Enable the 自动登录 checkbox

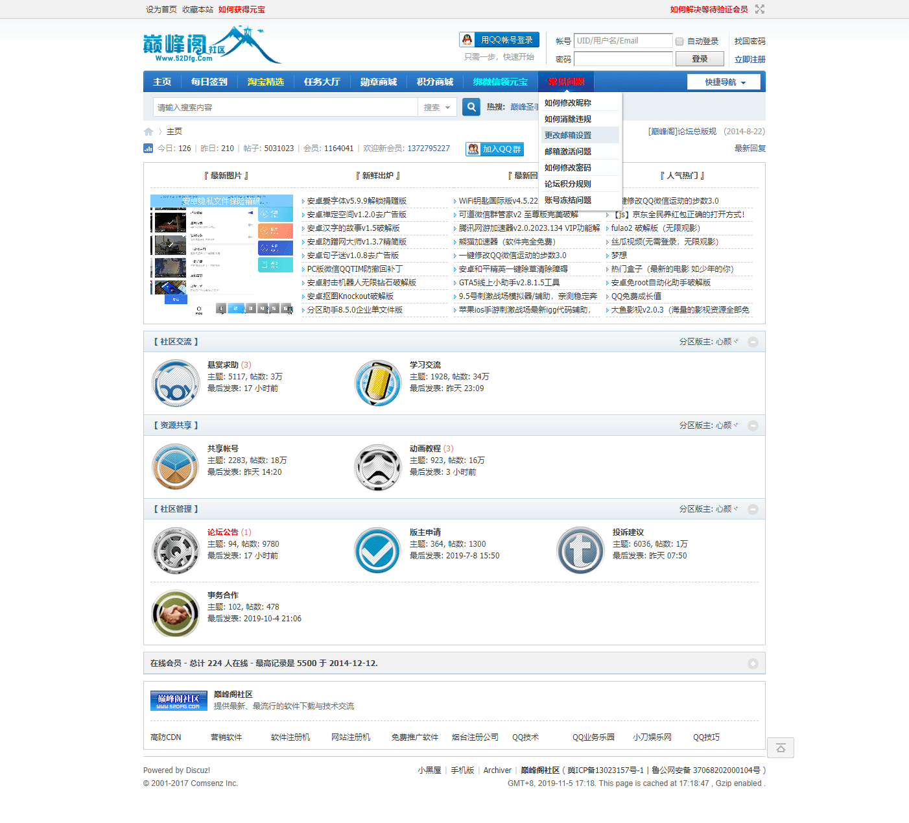(x=679, y=42)
